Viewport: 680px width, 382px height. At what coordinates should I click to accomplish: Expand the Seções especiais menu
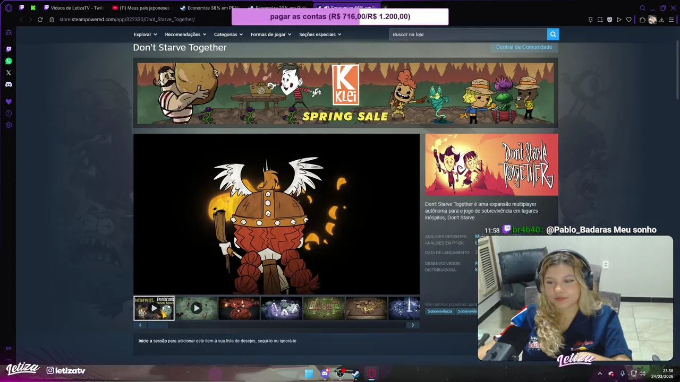point(320,34)
